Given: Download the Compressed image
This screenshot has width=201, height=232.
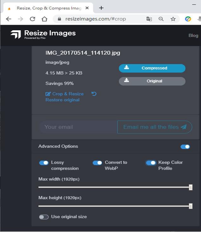Looking at the screenshot, I should (152, 68).
